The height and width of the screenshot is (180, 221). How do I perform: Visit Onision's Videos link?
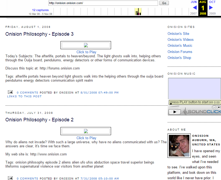180,40
